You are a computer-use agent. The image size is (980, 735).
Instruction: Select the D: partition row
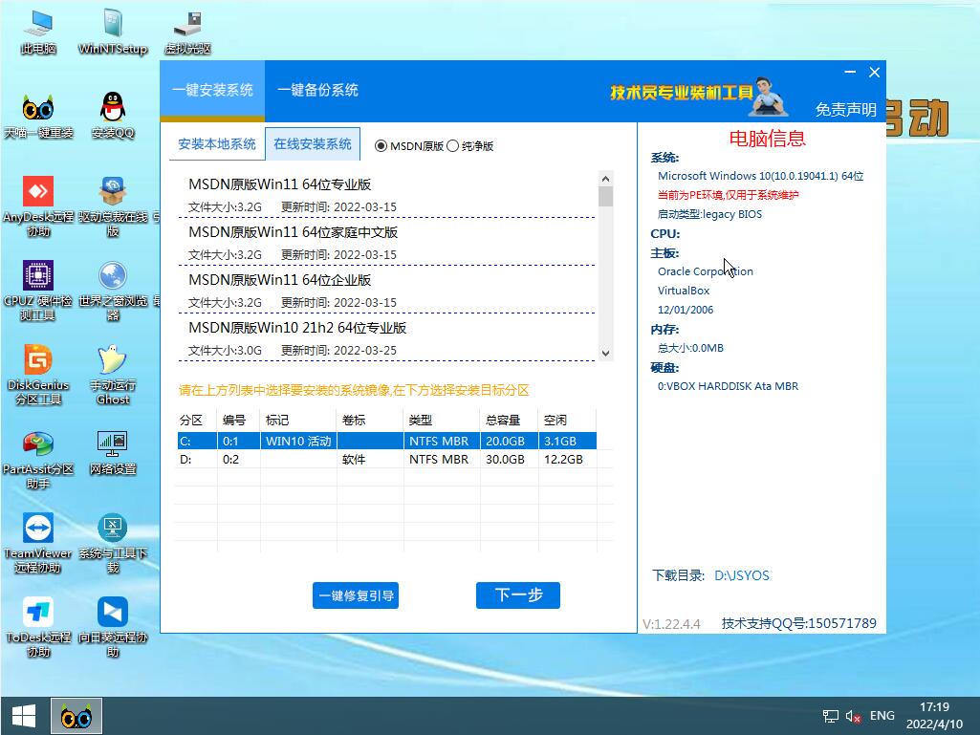coord(386,460)
